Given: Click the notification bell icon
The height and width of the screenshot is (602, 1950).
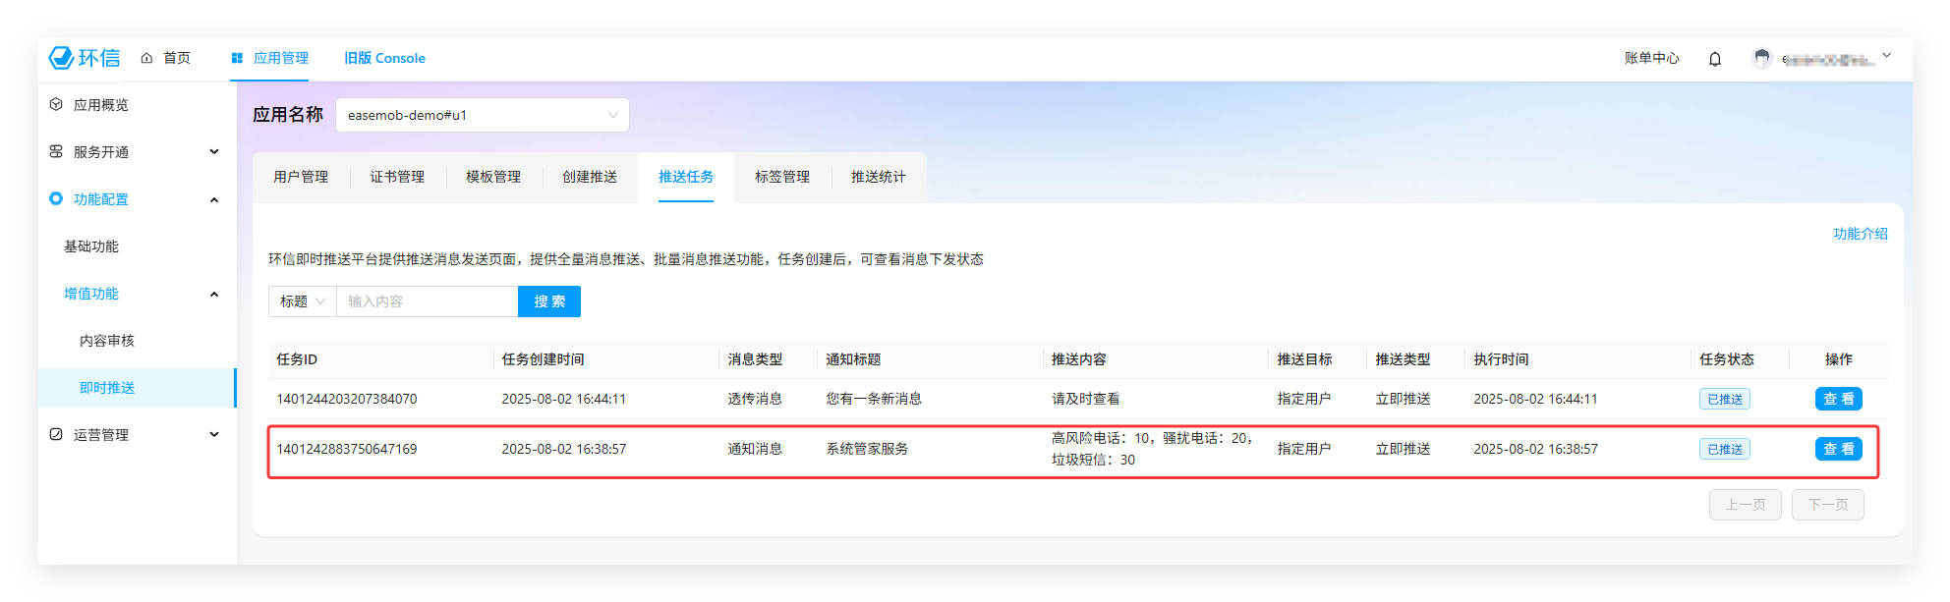Looking at the screenshot, I should [x=1715, y=59].
